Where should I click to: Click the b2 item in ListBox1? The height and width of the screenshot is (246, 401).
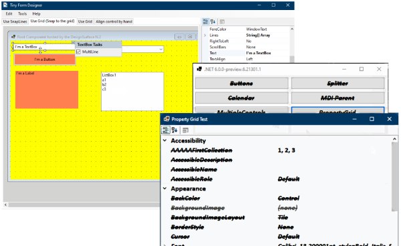pos(104,85)
